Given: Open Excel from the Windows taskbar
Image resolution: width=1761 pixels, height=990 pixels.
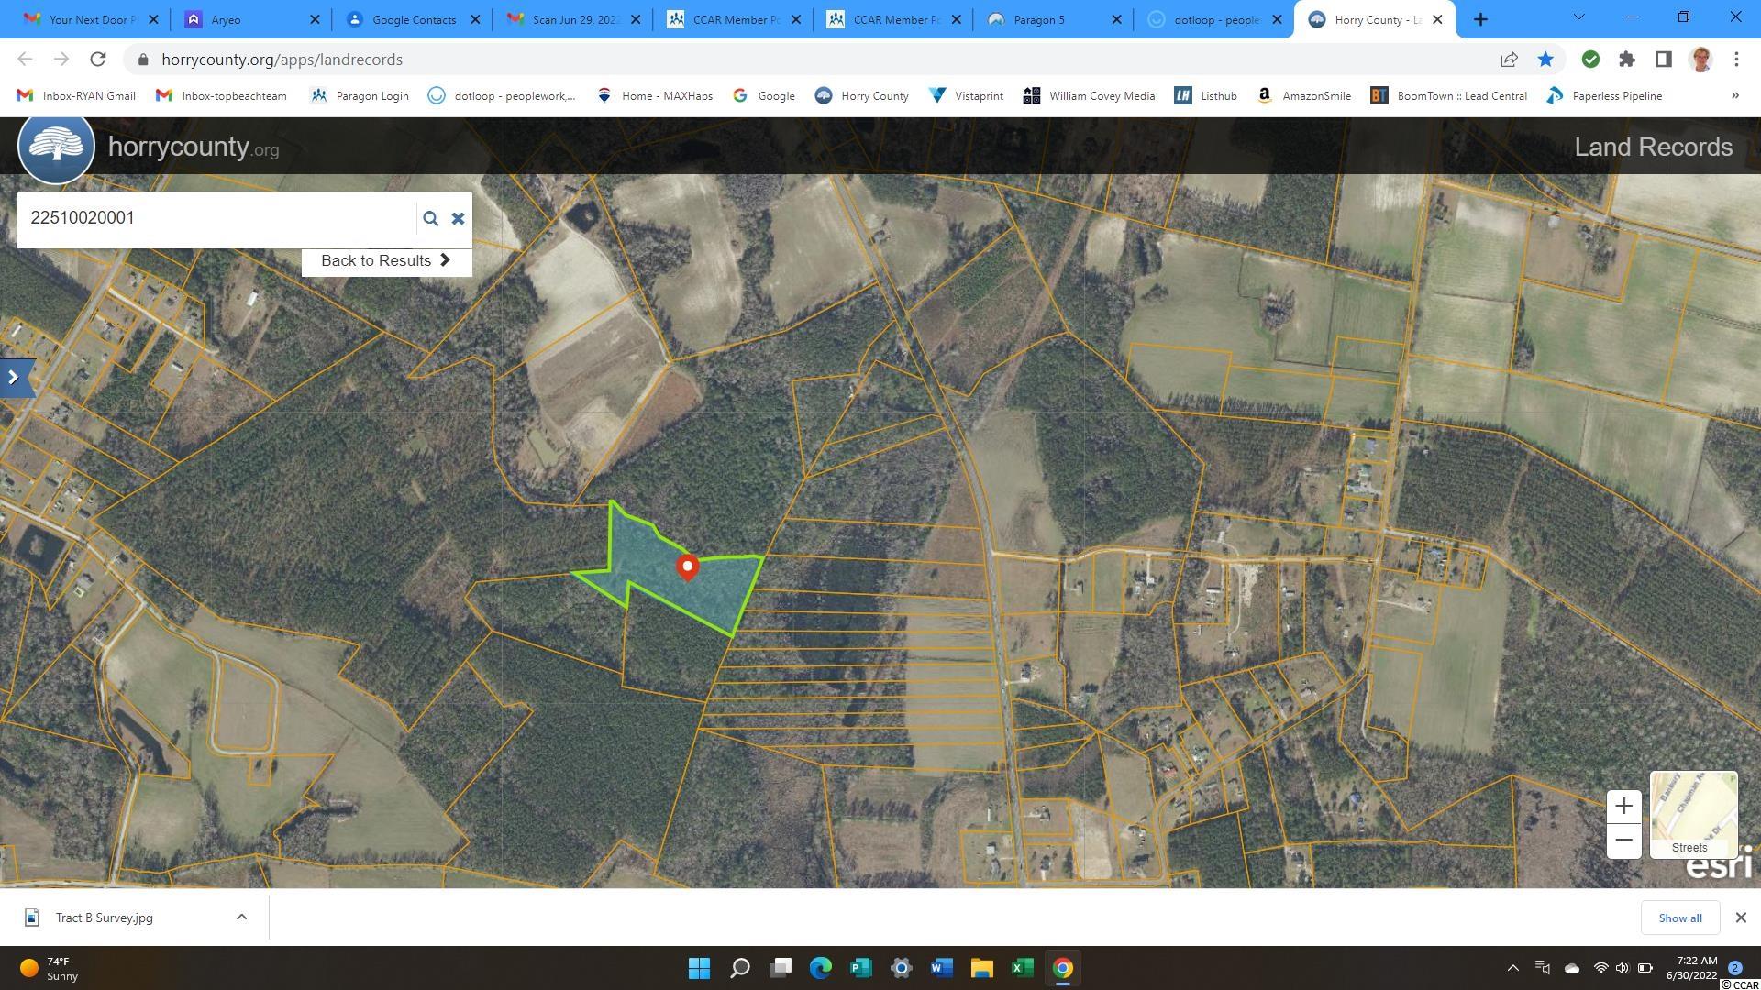Looking at the screenshot, I should click(x=1022, y=968).
